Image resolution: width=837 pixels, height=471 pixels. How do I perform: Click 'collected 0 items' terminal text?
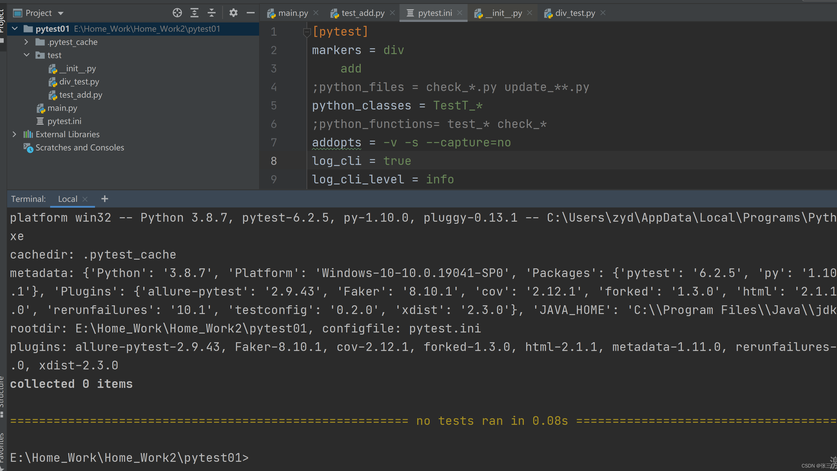(71, 384)
